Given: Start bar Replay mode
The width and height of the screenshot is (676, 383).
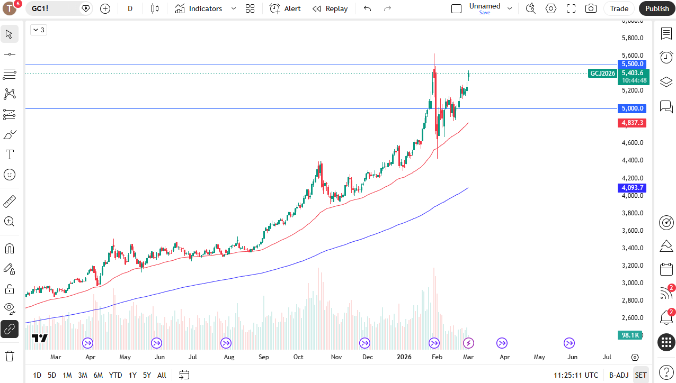Looking at the screenshot, I should (x=330, y=8).
